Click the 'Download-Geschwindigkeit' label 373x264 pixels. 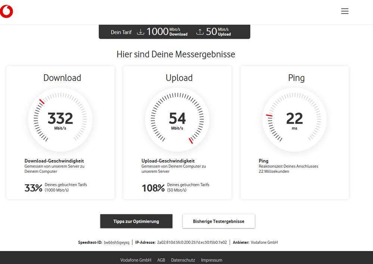[54, 161]
